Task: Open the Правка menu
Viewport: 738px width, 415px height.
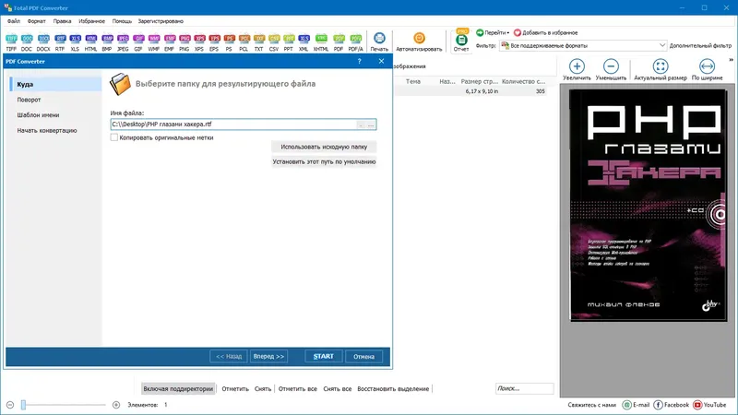Action: pos(62,21)
